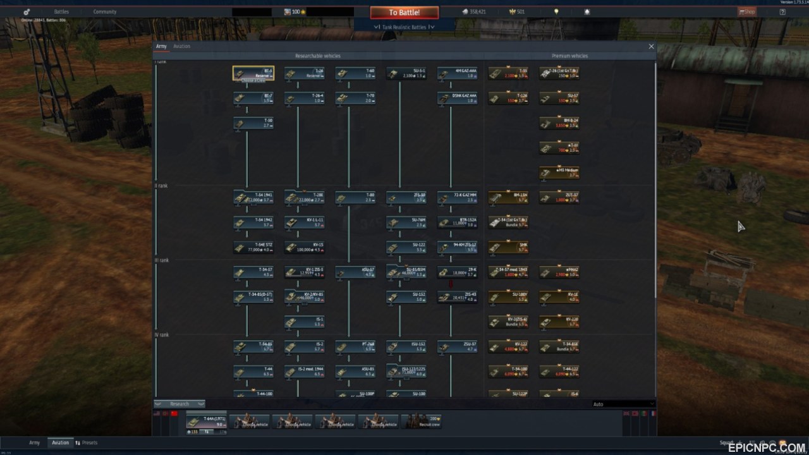Select the T-34-57 researchable tank card
Viewport: 809px width, 455px height.
[253, 272]
